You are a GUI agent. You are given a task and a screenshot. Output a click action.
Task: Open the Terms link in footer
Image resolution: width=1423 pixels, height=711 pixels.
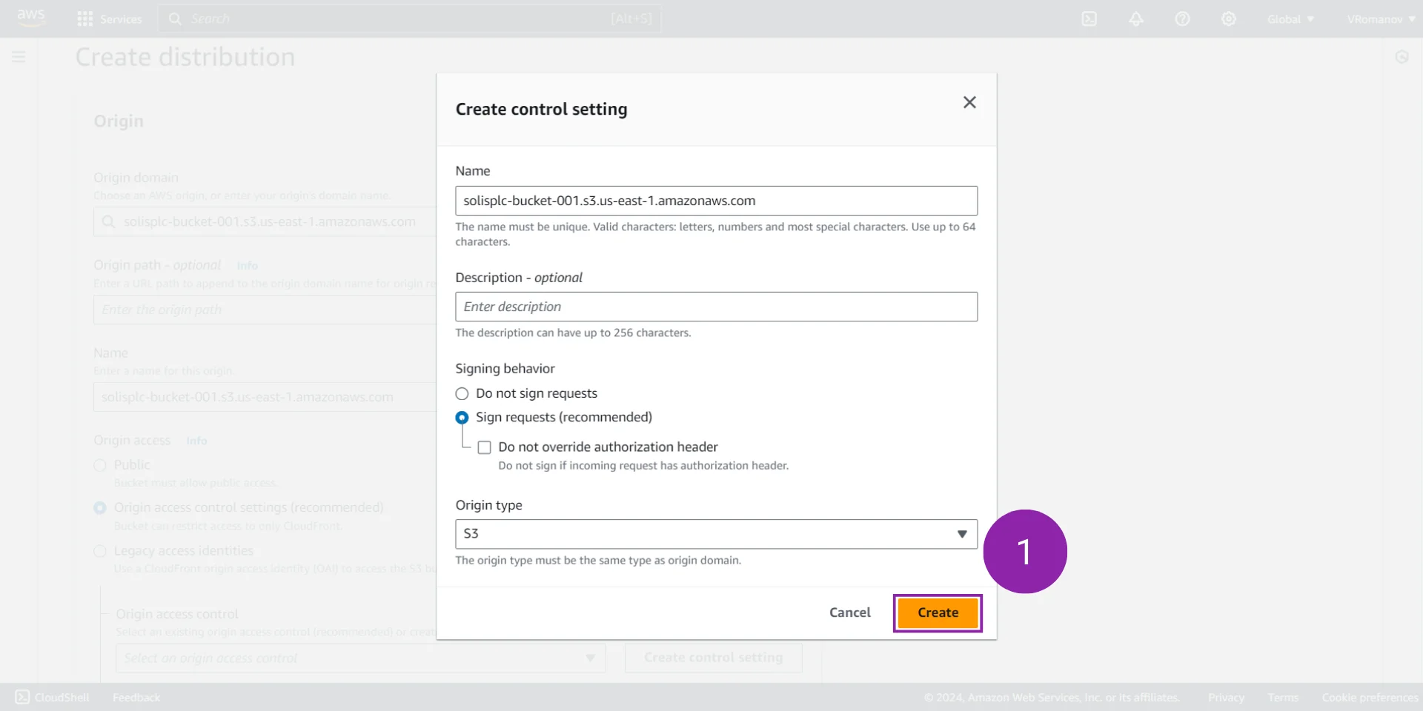[1283, 698]
